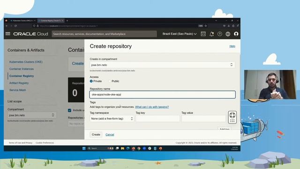Open the Tag namespace dropdown
This screenshot has width=300, height=169.
coord(112,119)
